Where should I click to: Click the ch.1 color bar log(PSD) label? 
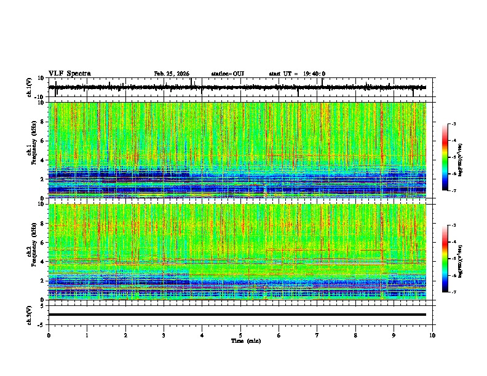(x=461, y=160)
